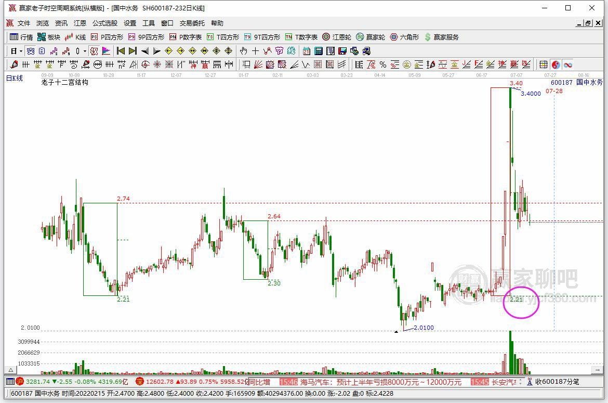Open the 9P四方形 square tool
Image resolution: width=608 pixels, height=403 pixels.
coord(146,37)
